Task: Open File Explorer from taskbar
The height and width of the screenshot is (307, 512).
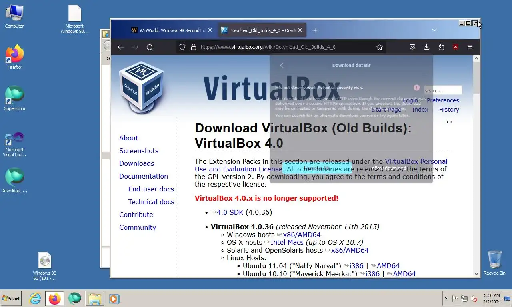Action: click(x=95, y=299)
